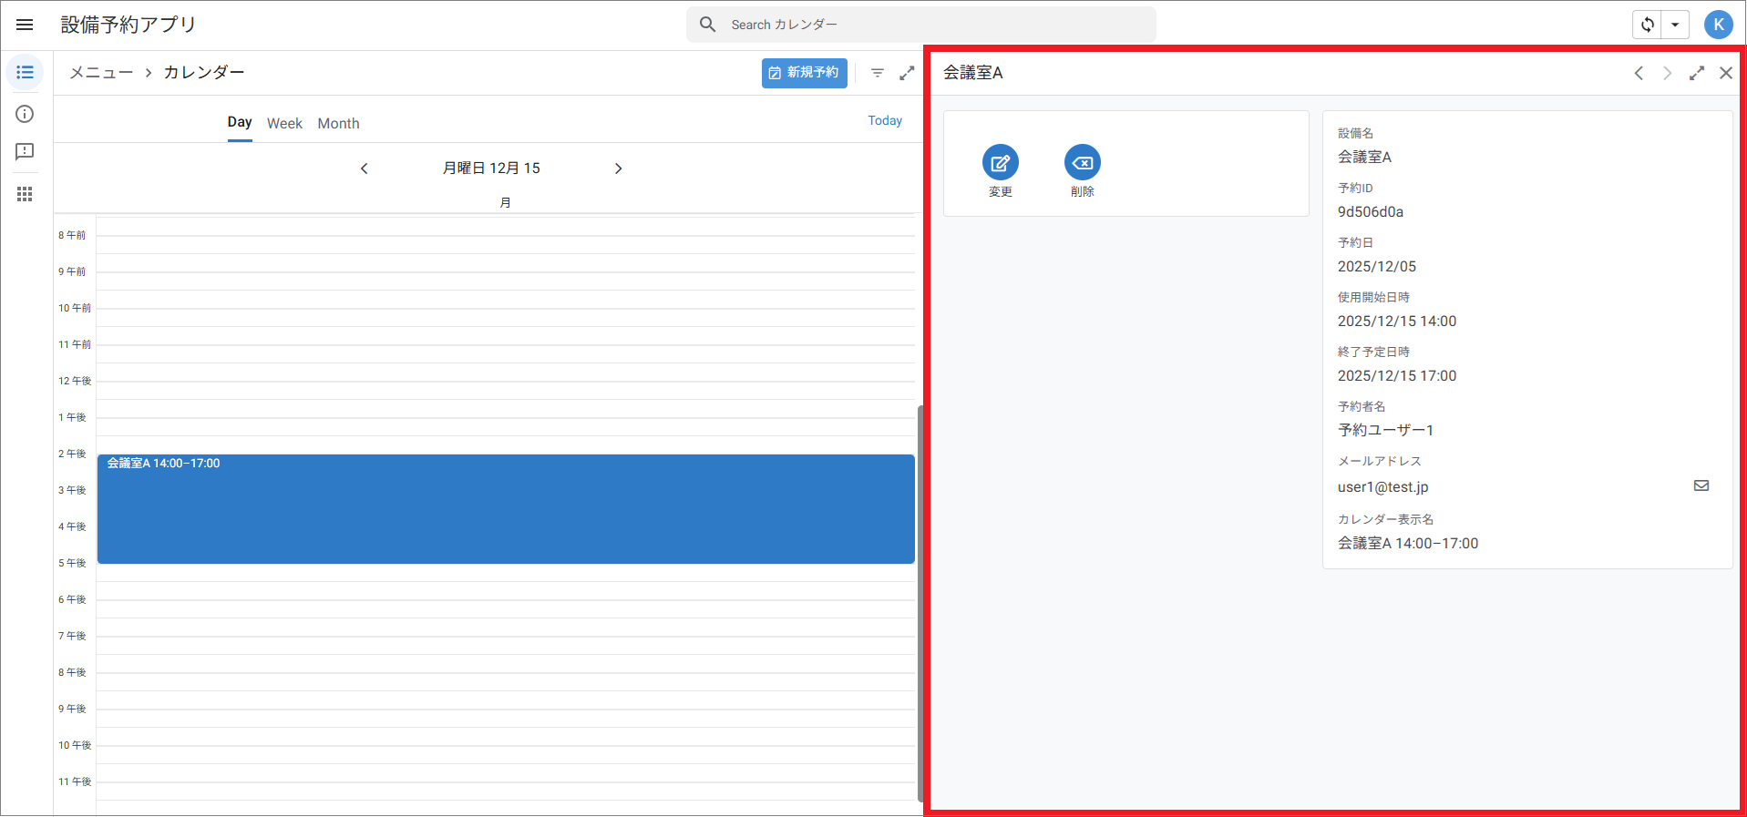Click the 設備予約アプリ app title

(128, 25)
